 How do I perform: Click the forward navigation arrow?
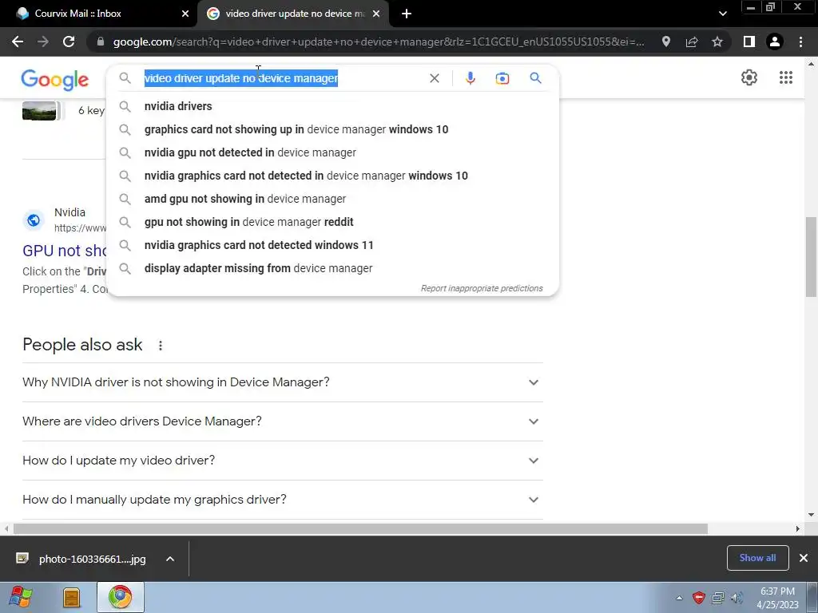tap(43, 42)
